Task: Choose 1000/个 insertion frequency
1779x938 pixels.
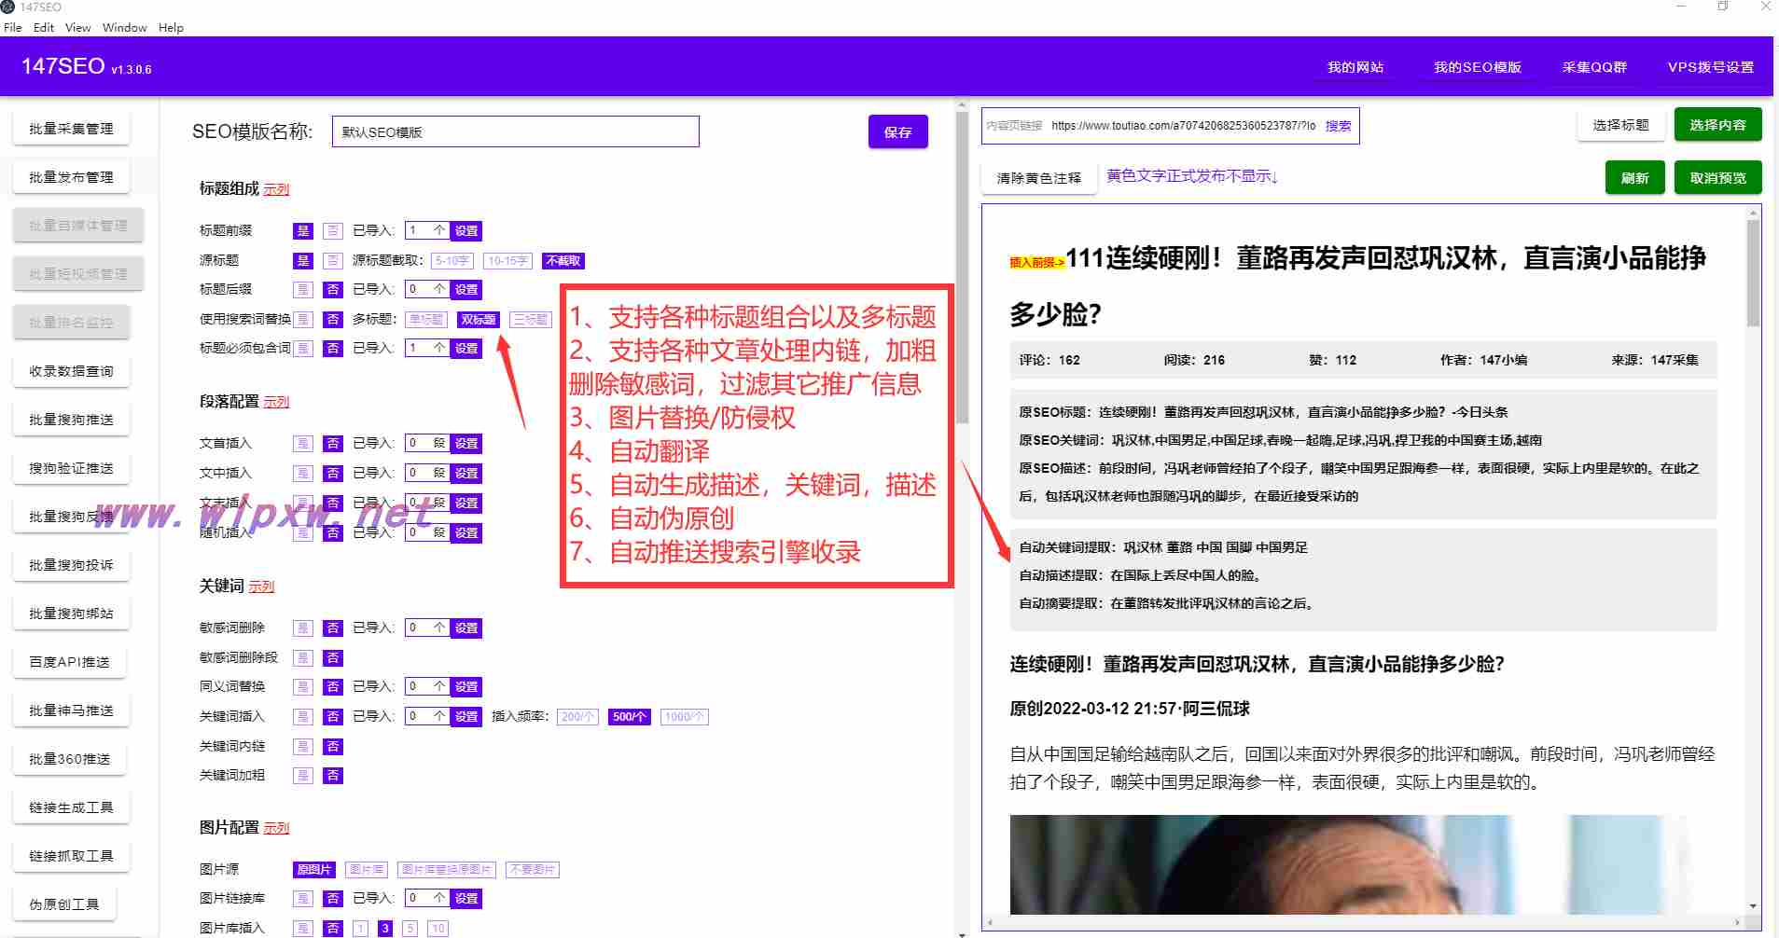Action: click(x=685, y=717)
